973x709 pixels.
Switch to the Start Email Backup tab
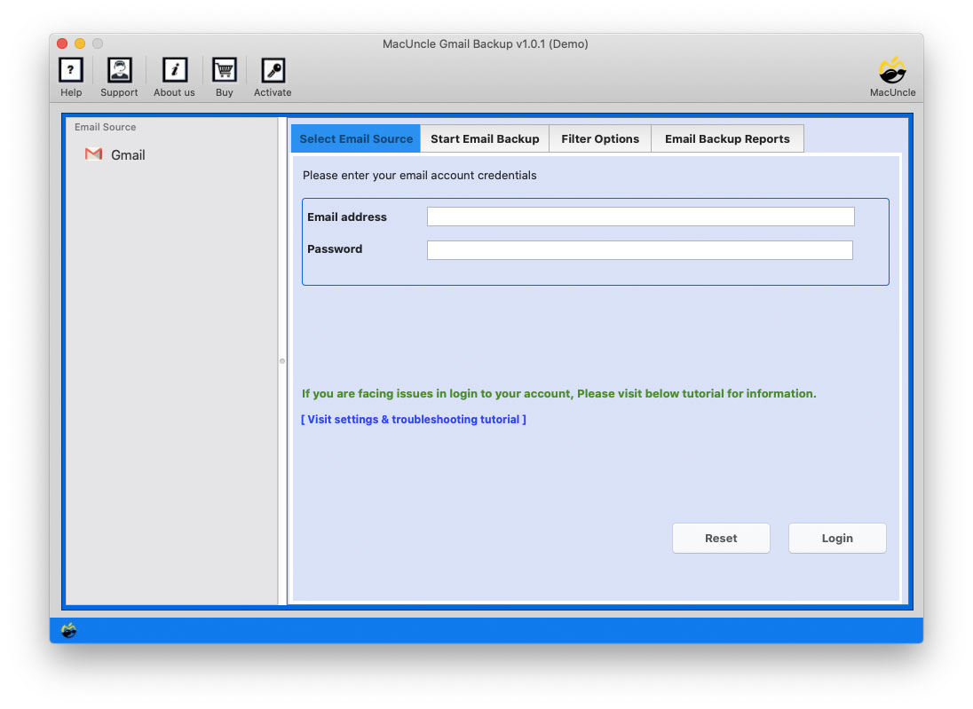click(485, 138)
